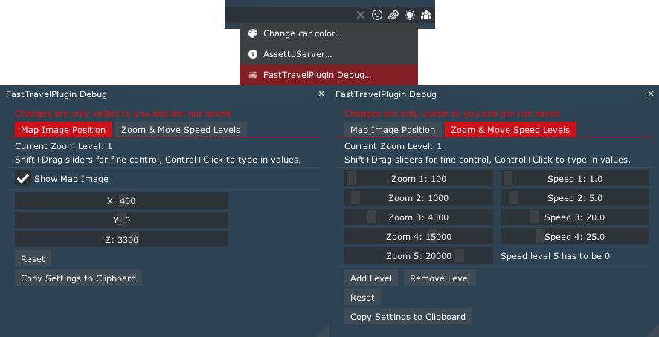Click the people group icon

click(426, 15)
